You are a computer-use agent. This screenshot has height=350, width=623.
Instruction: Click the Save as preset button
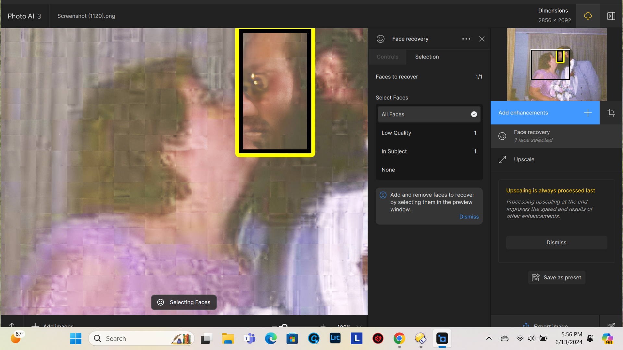556,277
